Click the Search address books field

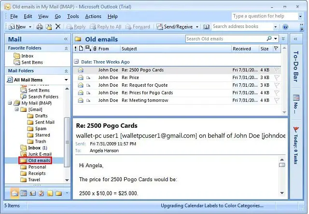click(x=242, y=27)
